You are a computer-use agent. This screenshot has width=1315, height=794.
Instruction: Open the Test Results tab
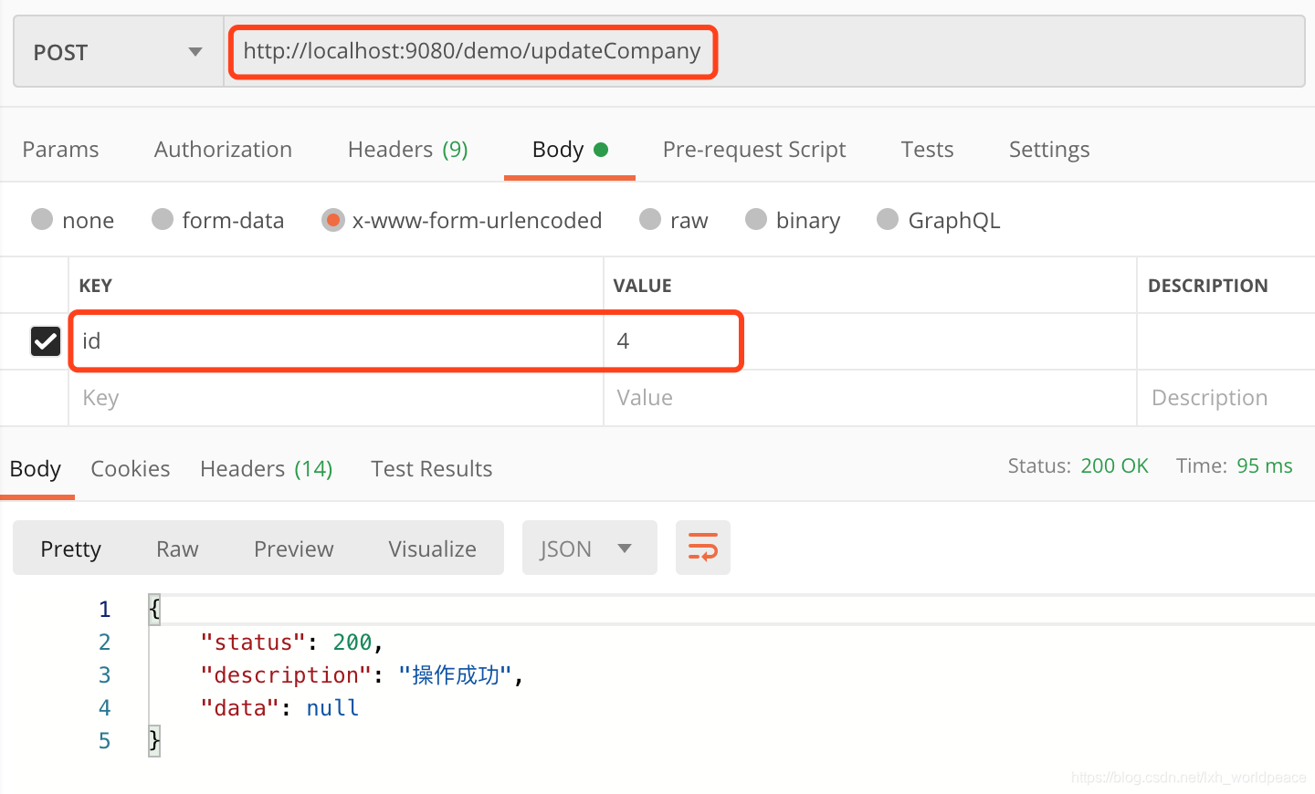(431, 469)
